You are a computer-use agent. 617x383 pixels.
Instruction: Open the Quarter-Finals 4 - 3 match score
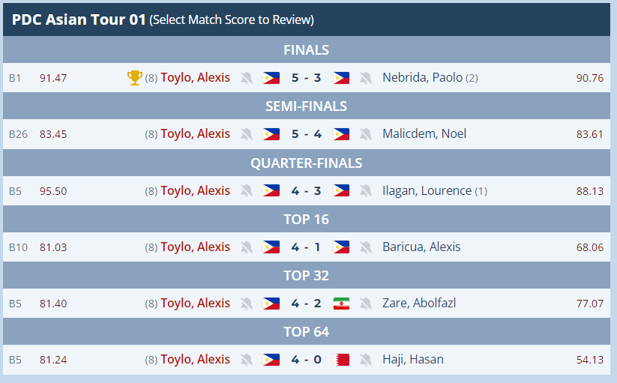tap(306, 190)
